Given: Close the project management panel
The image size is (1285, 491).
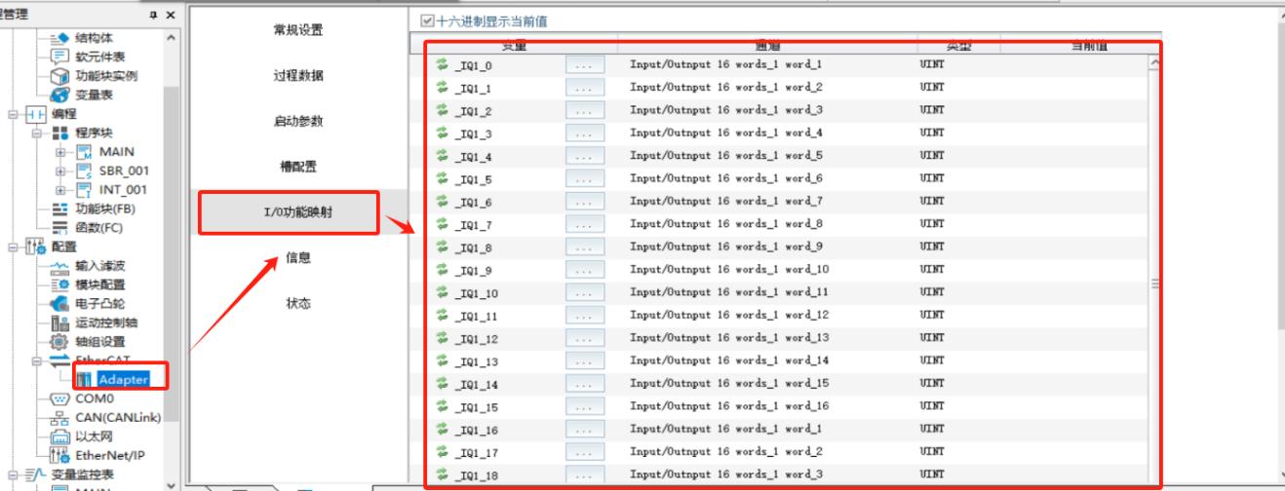Looking at the screenshot, I should point(171,16).
